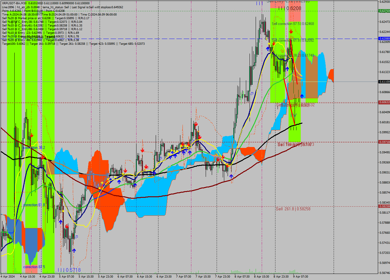Image resolution: width=390 pixels, height=280 pixels.
Task: Click the 0.61780 price scale value
Action: 385,52
